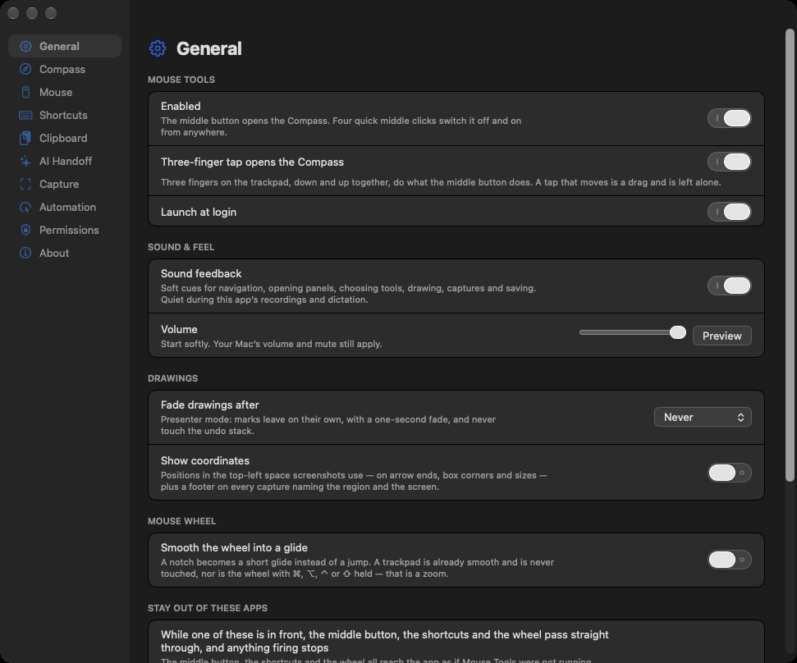The width and height of the screenshot is (797, 663).
Task: Open the About pane
Action: [x=65, y=253]
